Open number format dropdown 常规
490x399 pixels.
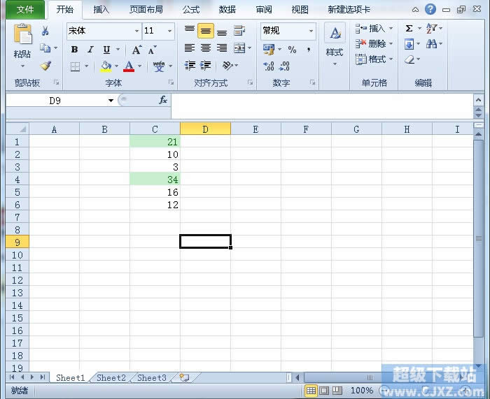point(311,31)
